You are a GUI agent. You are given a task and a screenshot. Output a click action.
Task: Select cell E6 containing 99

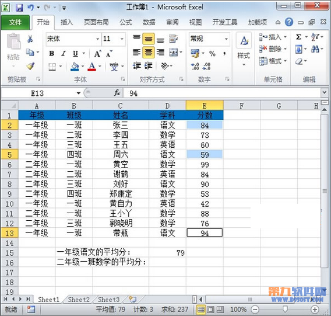coord(205,165)
